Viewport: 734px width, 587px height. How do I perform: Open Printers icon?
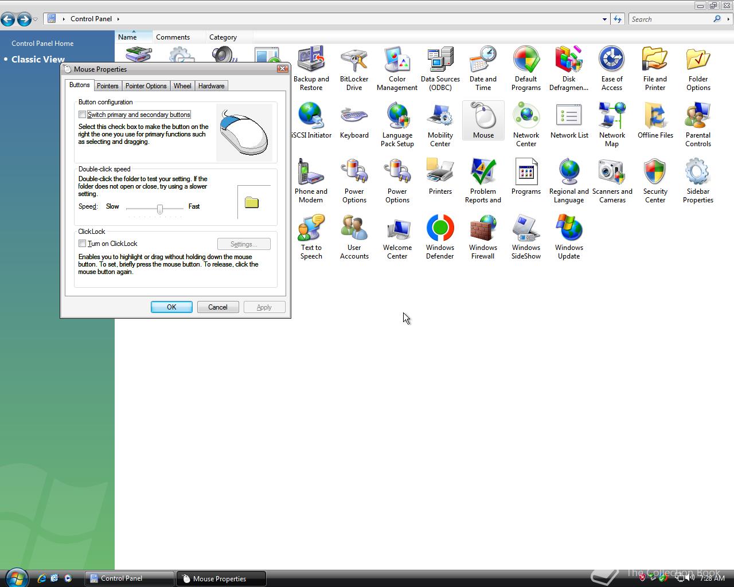440,177
